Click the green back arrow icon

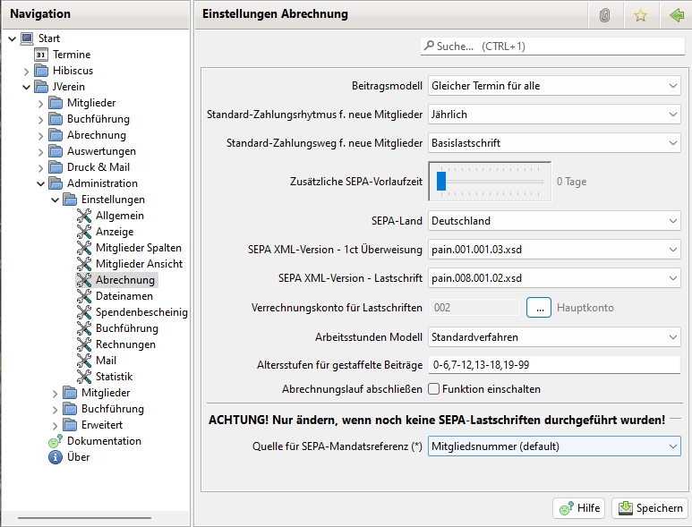coord(676,15)
